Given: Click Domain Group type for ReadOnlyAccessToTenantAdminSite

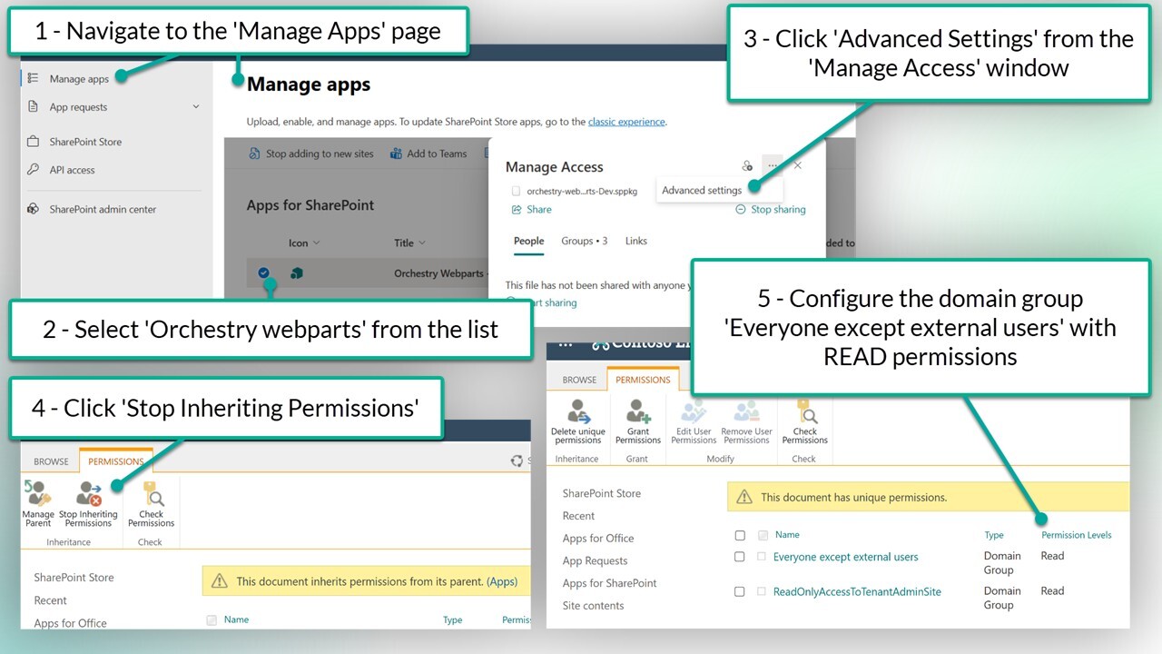Looking at the screenshot, I should [x=1002, y=598].
